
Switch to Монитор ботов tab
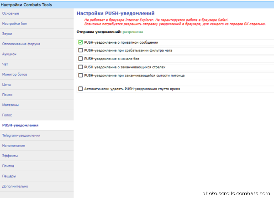[16, 74]
